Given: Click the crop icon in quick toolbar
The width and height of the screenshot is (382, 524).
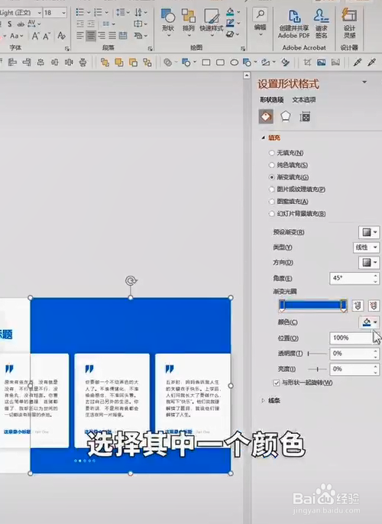Looking at the screenshot, I should (x=307, y=62).
